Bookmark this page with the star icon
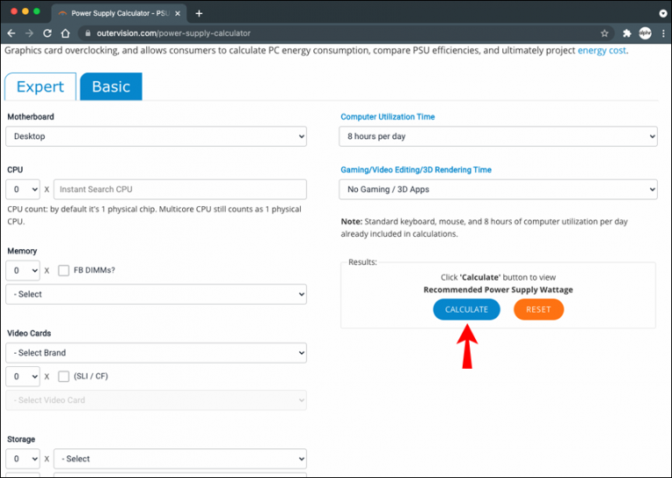Viewport: 672px width, 478px height. [605, 33]
